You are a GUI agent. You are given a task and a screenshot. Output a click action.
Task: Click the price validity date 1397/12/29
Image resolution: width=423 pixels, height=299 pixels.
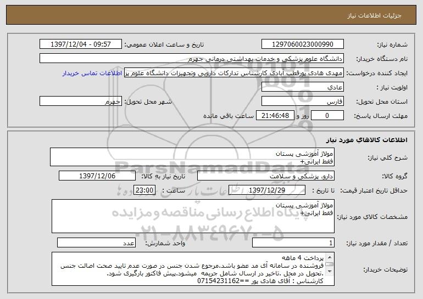[267, 190]
